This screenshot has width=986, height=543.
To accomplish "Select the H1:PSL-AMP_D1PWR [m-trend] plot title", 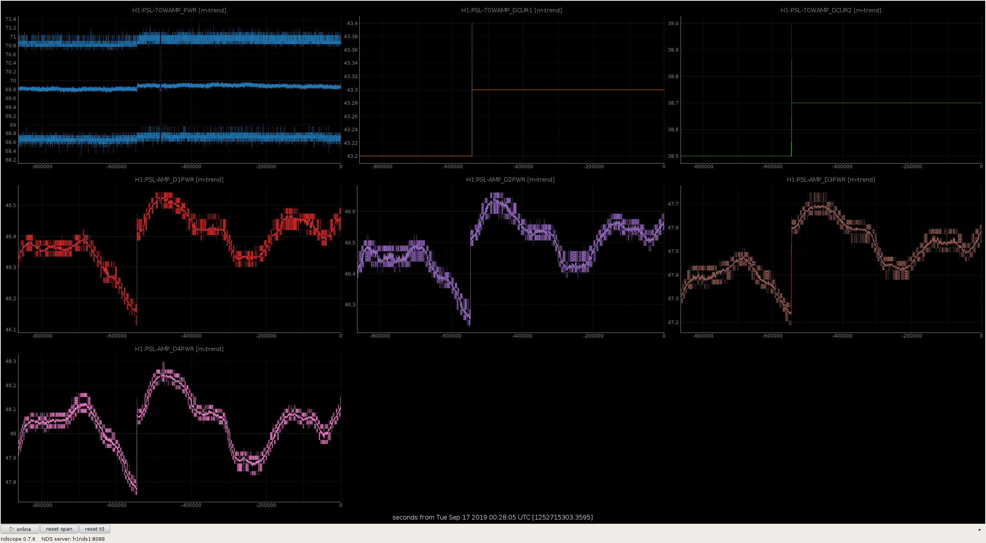I will pos(179,180).
